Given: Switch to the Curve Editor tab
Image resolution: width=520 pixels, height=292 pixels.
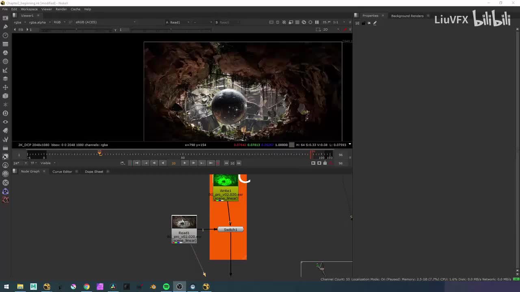Looking at the screenshot, I should pos(62,172).
